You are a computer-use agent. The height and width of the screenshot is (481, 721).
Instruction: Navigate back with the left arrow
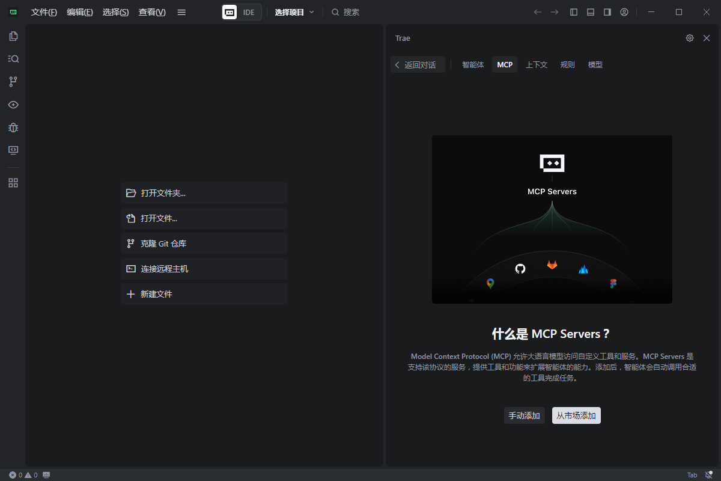(x=538, y=12)
